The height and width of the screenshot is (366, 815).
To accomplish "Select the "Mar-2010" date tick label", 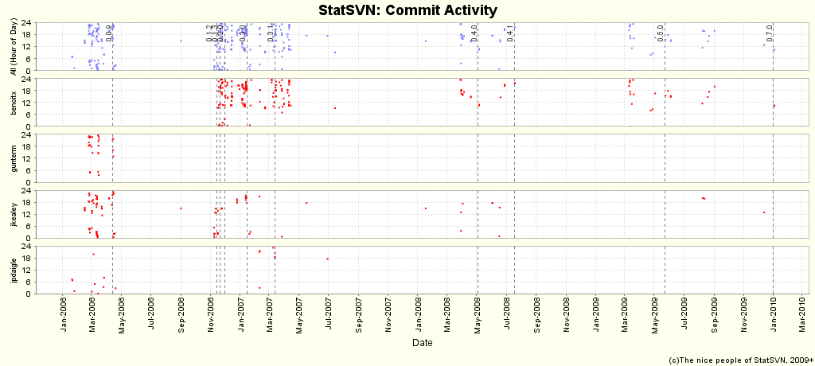I will tap(802, 316).
